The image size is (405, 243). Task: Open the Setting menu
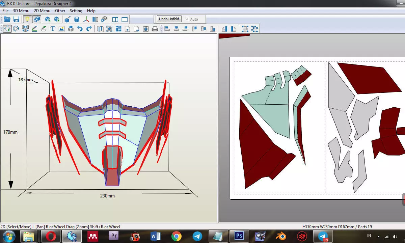pos(76,11)
